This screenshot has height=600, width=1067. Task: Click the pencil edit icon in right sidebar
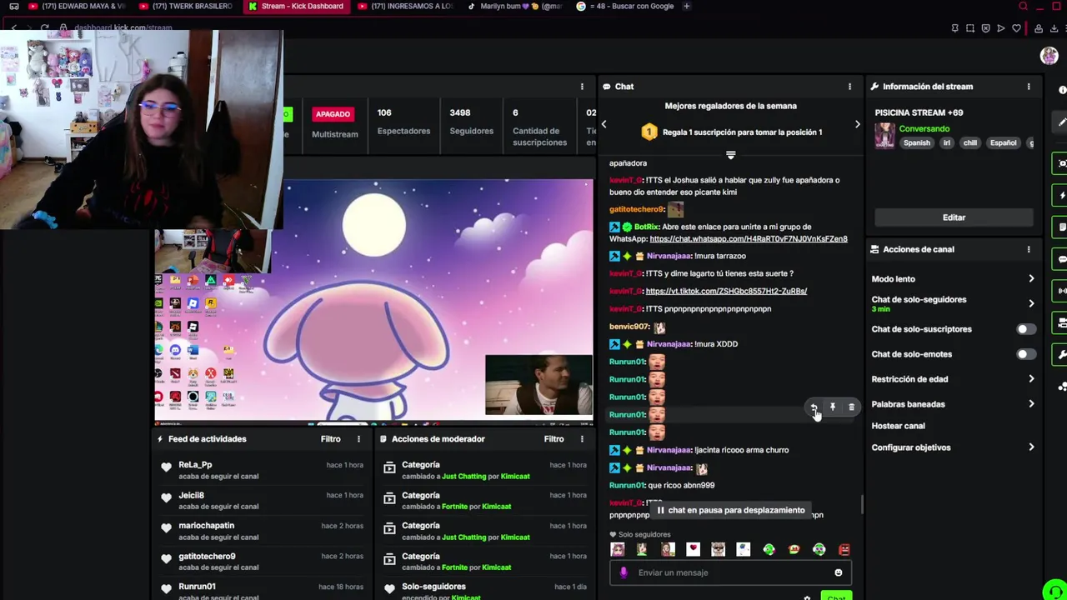coord(1062,122)
